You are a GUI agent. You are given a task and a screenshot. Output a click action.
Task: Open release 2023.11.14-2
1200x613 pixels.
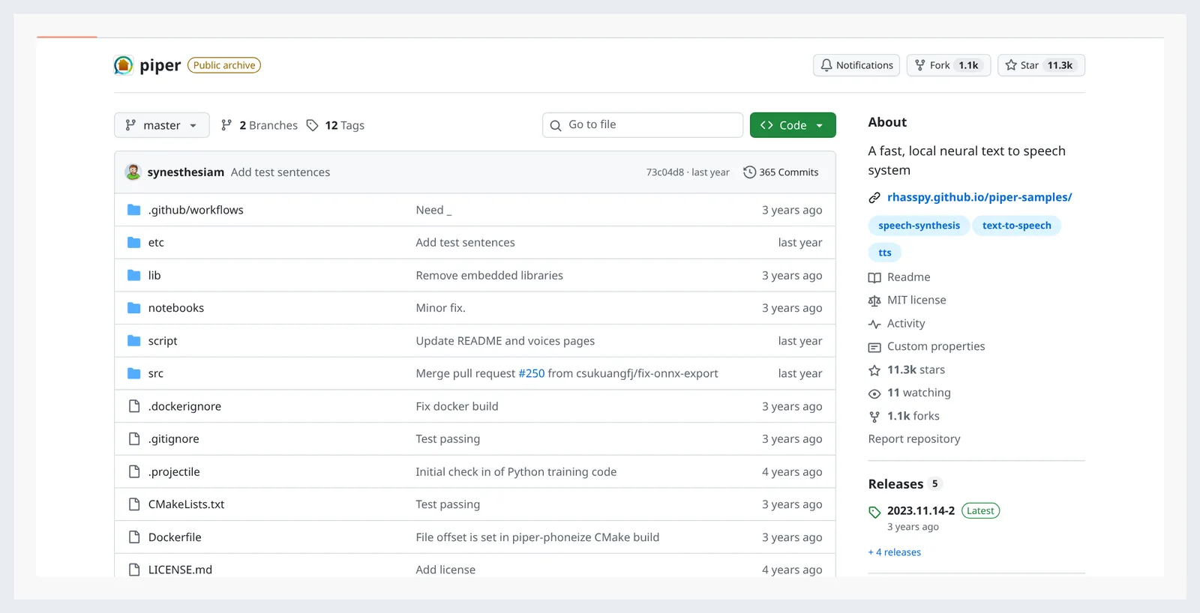[921, 511]
